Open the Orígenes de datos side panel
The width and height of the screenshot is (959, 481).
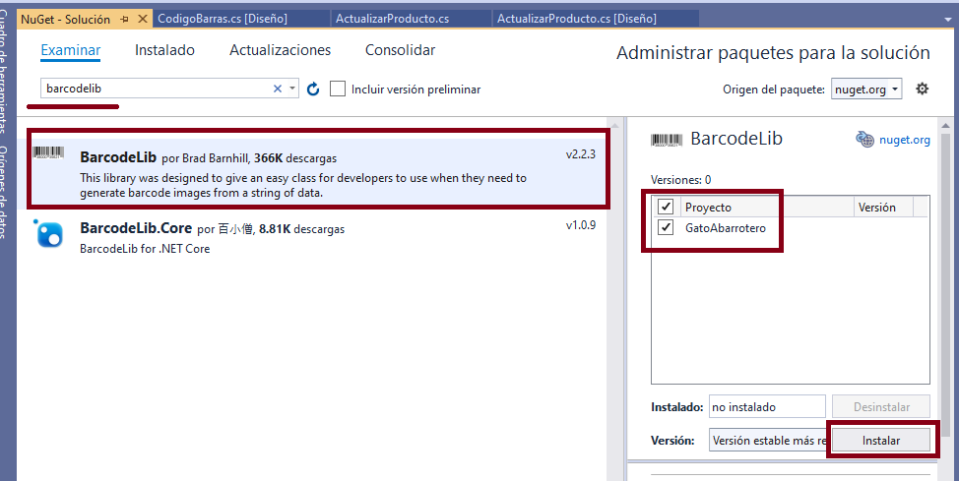(4, 193)
